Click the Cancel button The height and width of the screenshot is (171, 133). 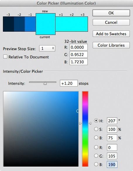coord(111,22)
